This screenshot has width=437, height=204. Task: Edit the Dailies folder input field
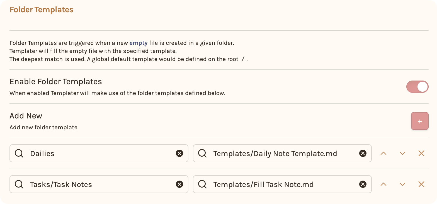[99, 153]
